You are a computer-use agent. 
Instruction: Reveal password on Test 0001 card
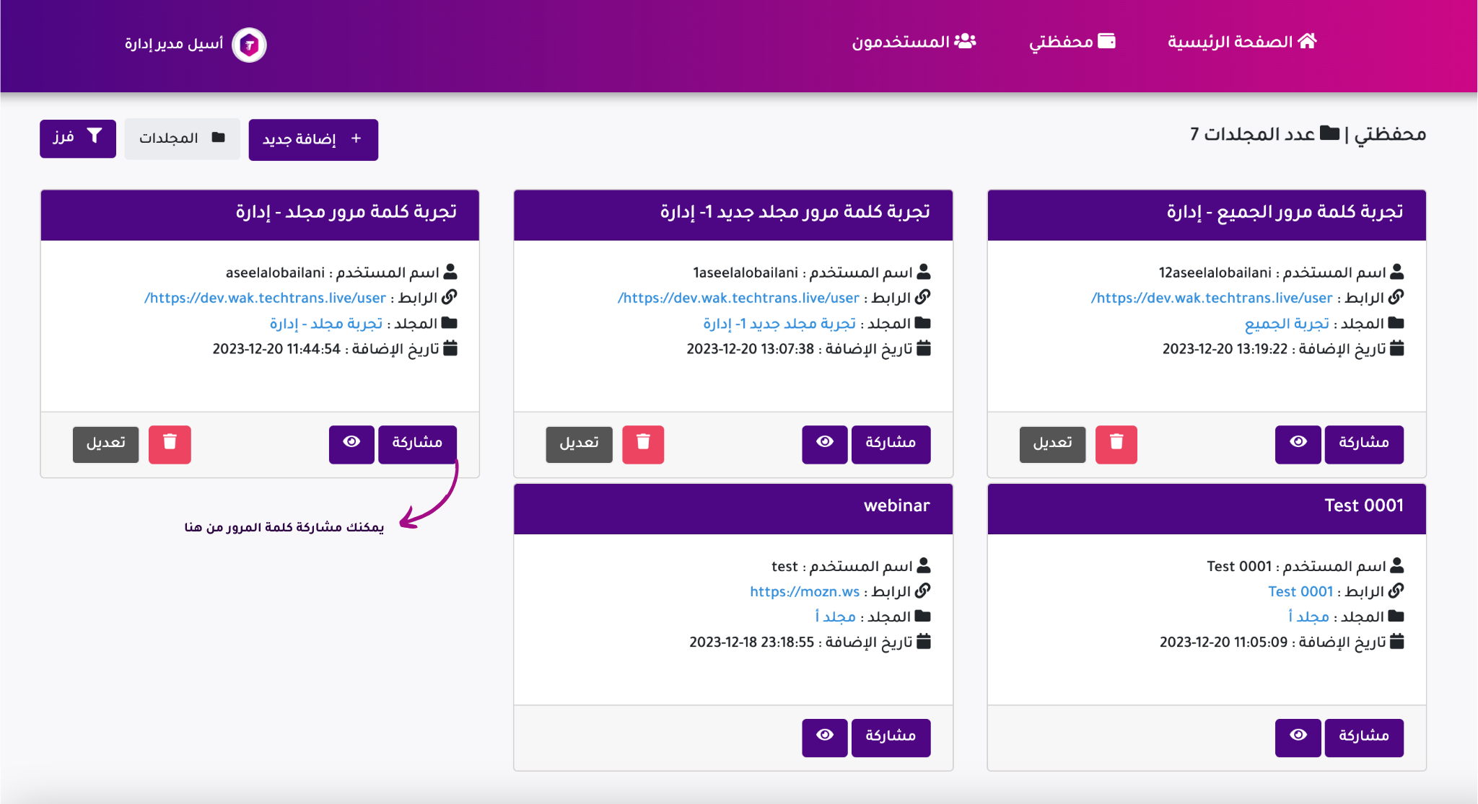pos(1298,736)
